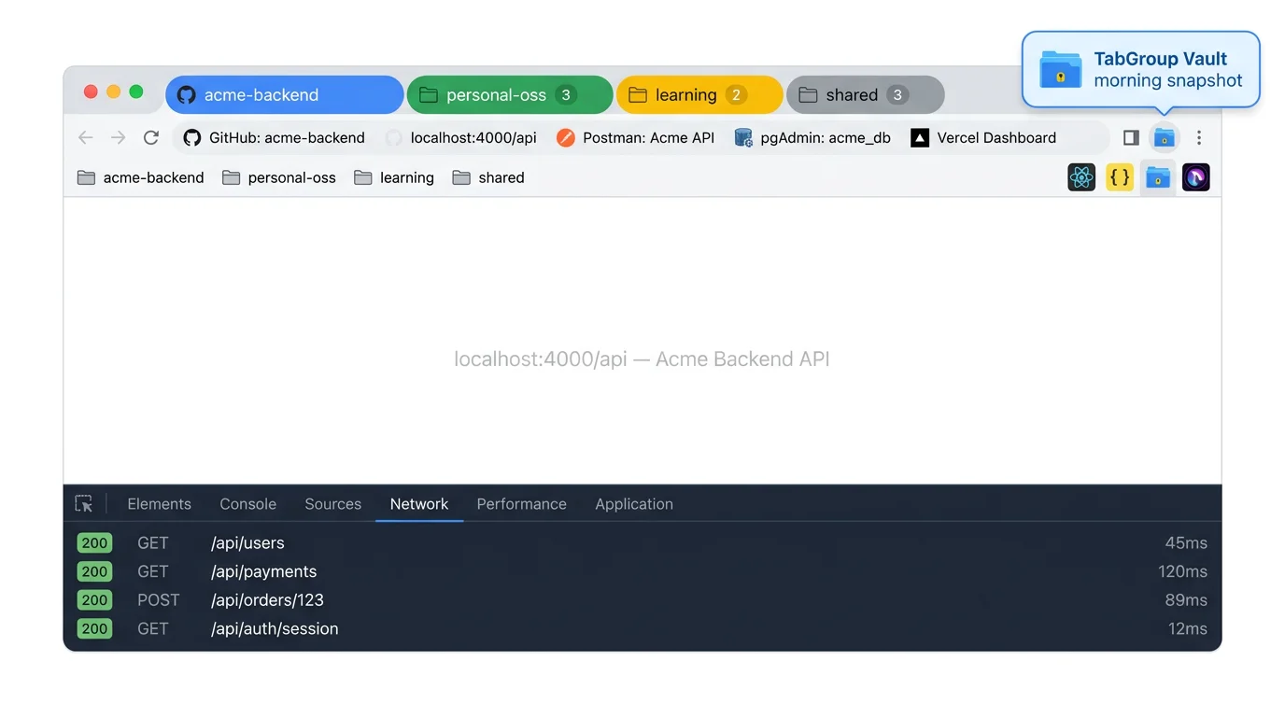Open the Performance panel in DevTools
This screenshot has height=717, width=1285.
pyautogui.click(x=521, y=503)
